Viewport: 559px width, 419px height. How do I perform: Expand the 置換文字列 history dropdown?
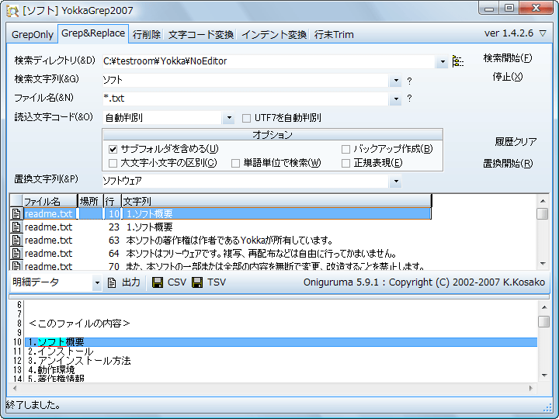[396, 182]
